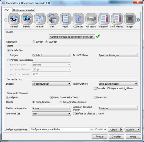This screenshot has width=144, height=142.
Task: Open the Calidad de impresión dropdown
Action: 51,108
